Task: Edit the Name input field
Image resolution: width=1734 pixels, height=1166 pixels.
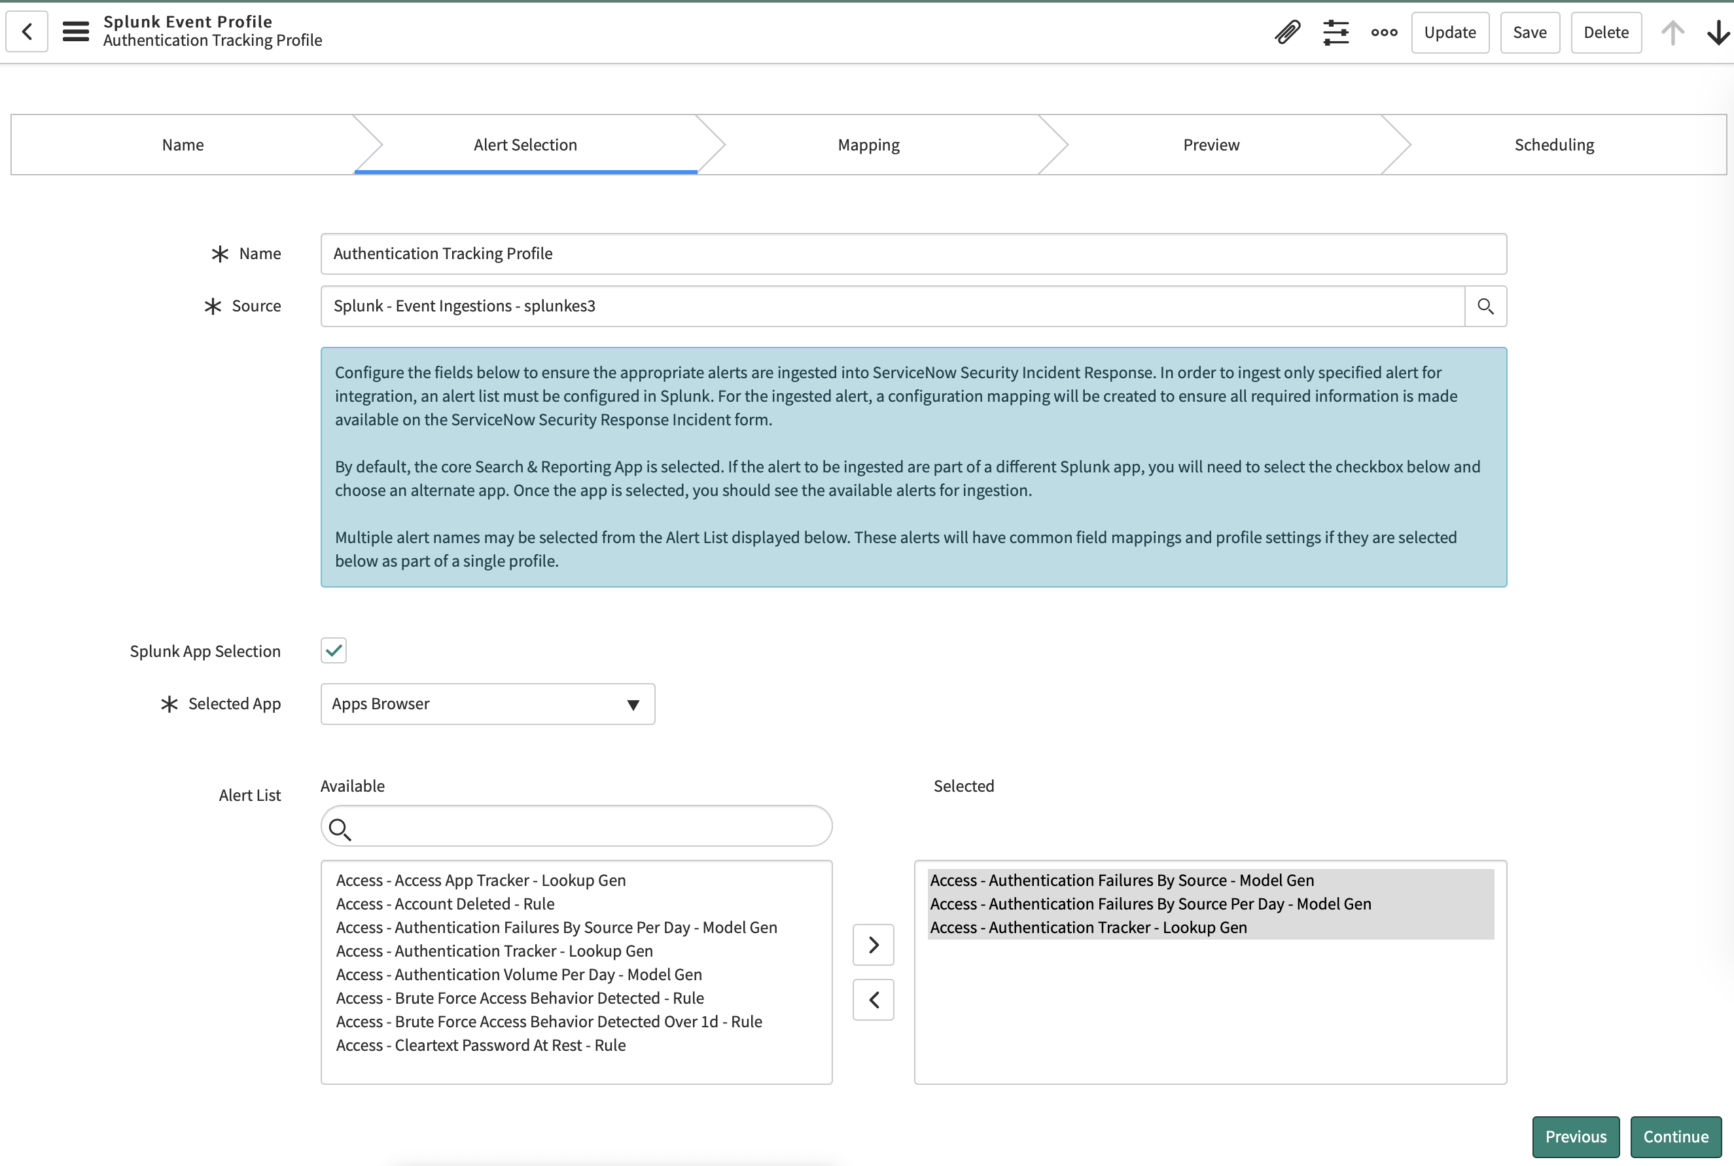Action: point(914,254)
